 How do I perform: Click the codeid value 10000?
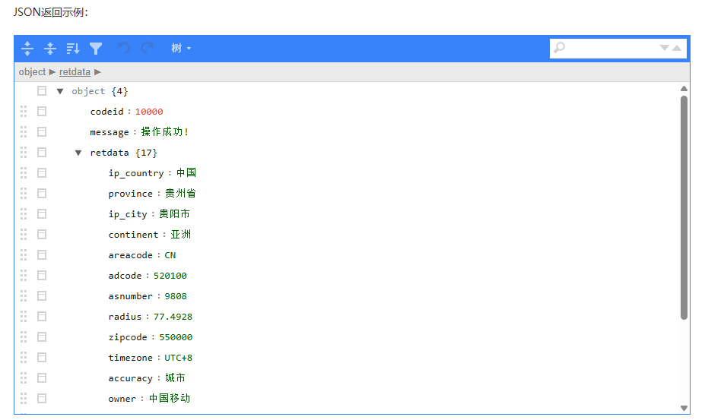click(149, 112)
